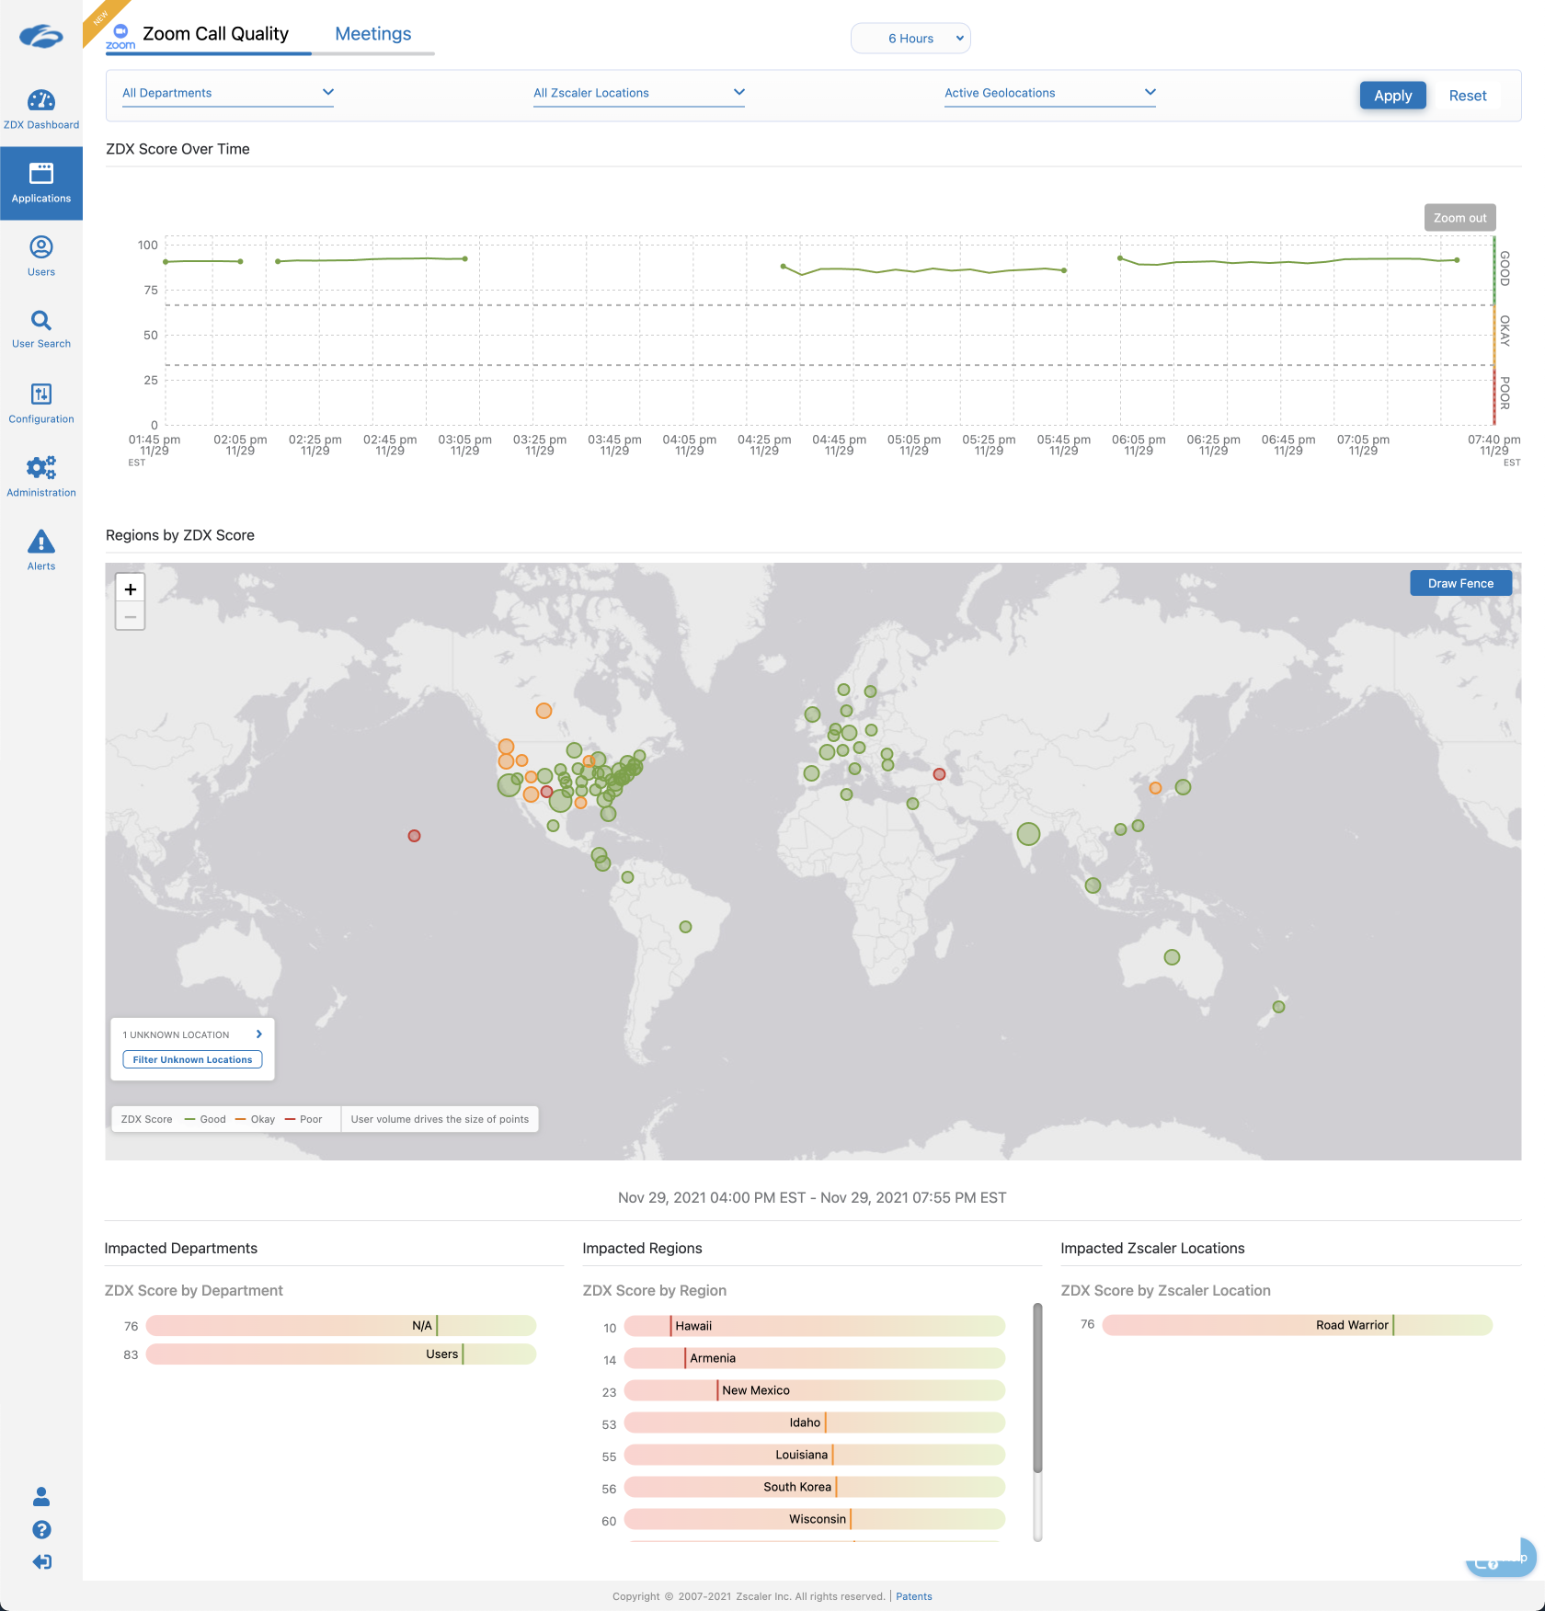Select the Applications sidebar icon
The image size is (1545, 1611).
coord(41,173)
